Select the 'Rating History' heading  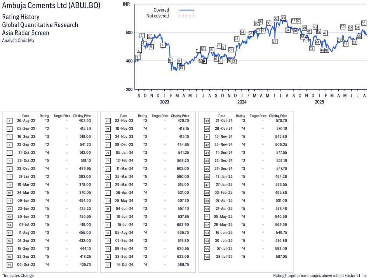coord(21,17)
